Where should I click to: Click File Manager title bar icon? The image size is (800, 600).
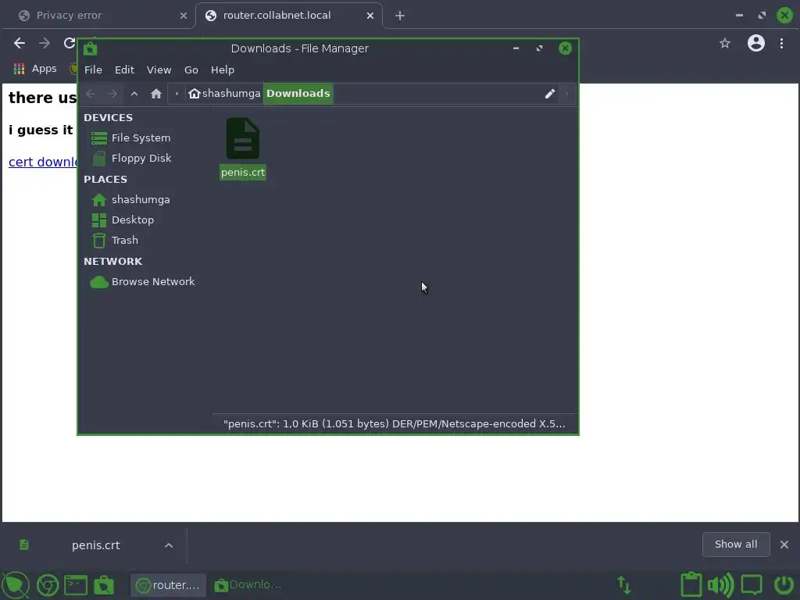[x=91, y=48]
